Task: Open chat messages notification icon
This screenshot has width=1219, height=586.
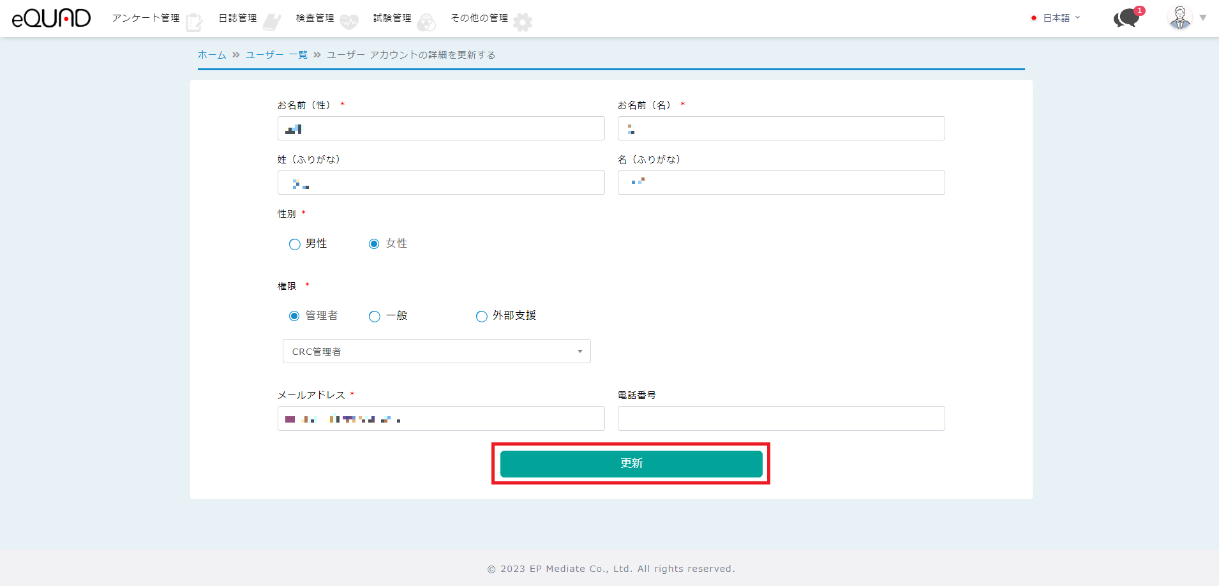Action: tap(1127, 18)
